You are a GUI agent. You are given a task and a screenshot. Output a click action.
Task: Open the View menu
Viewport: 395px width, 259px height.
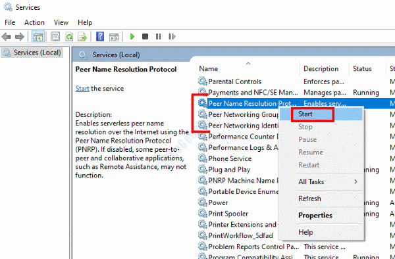[x=61, y=22]
